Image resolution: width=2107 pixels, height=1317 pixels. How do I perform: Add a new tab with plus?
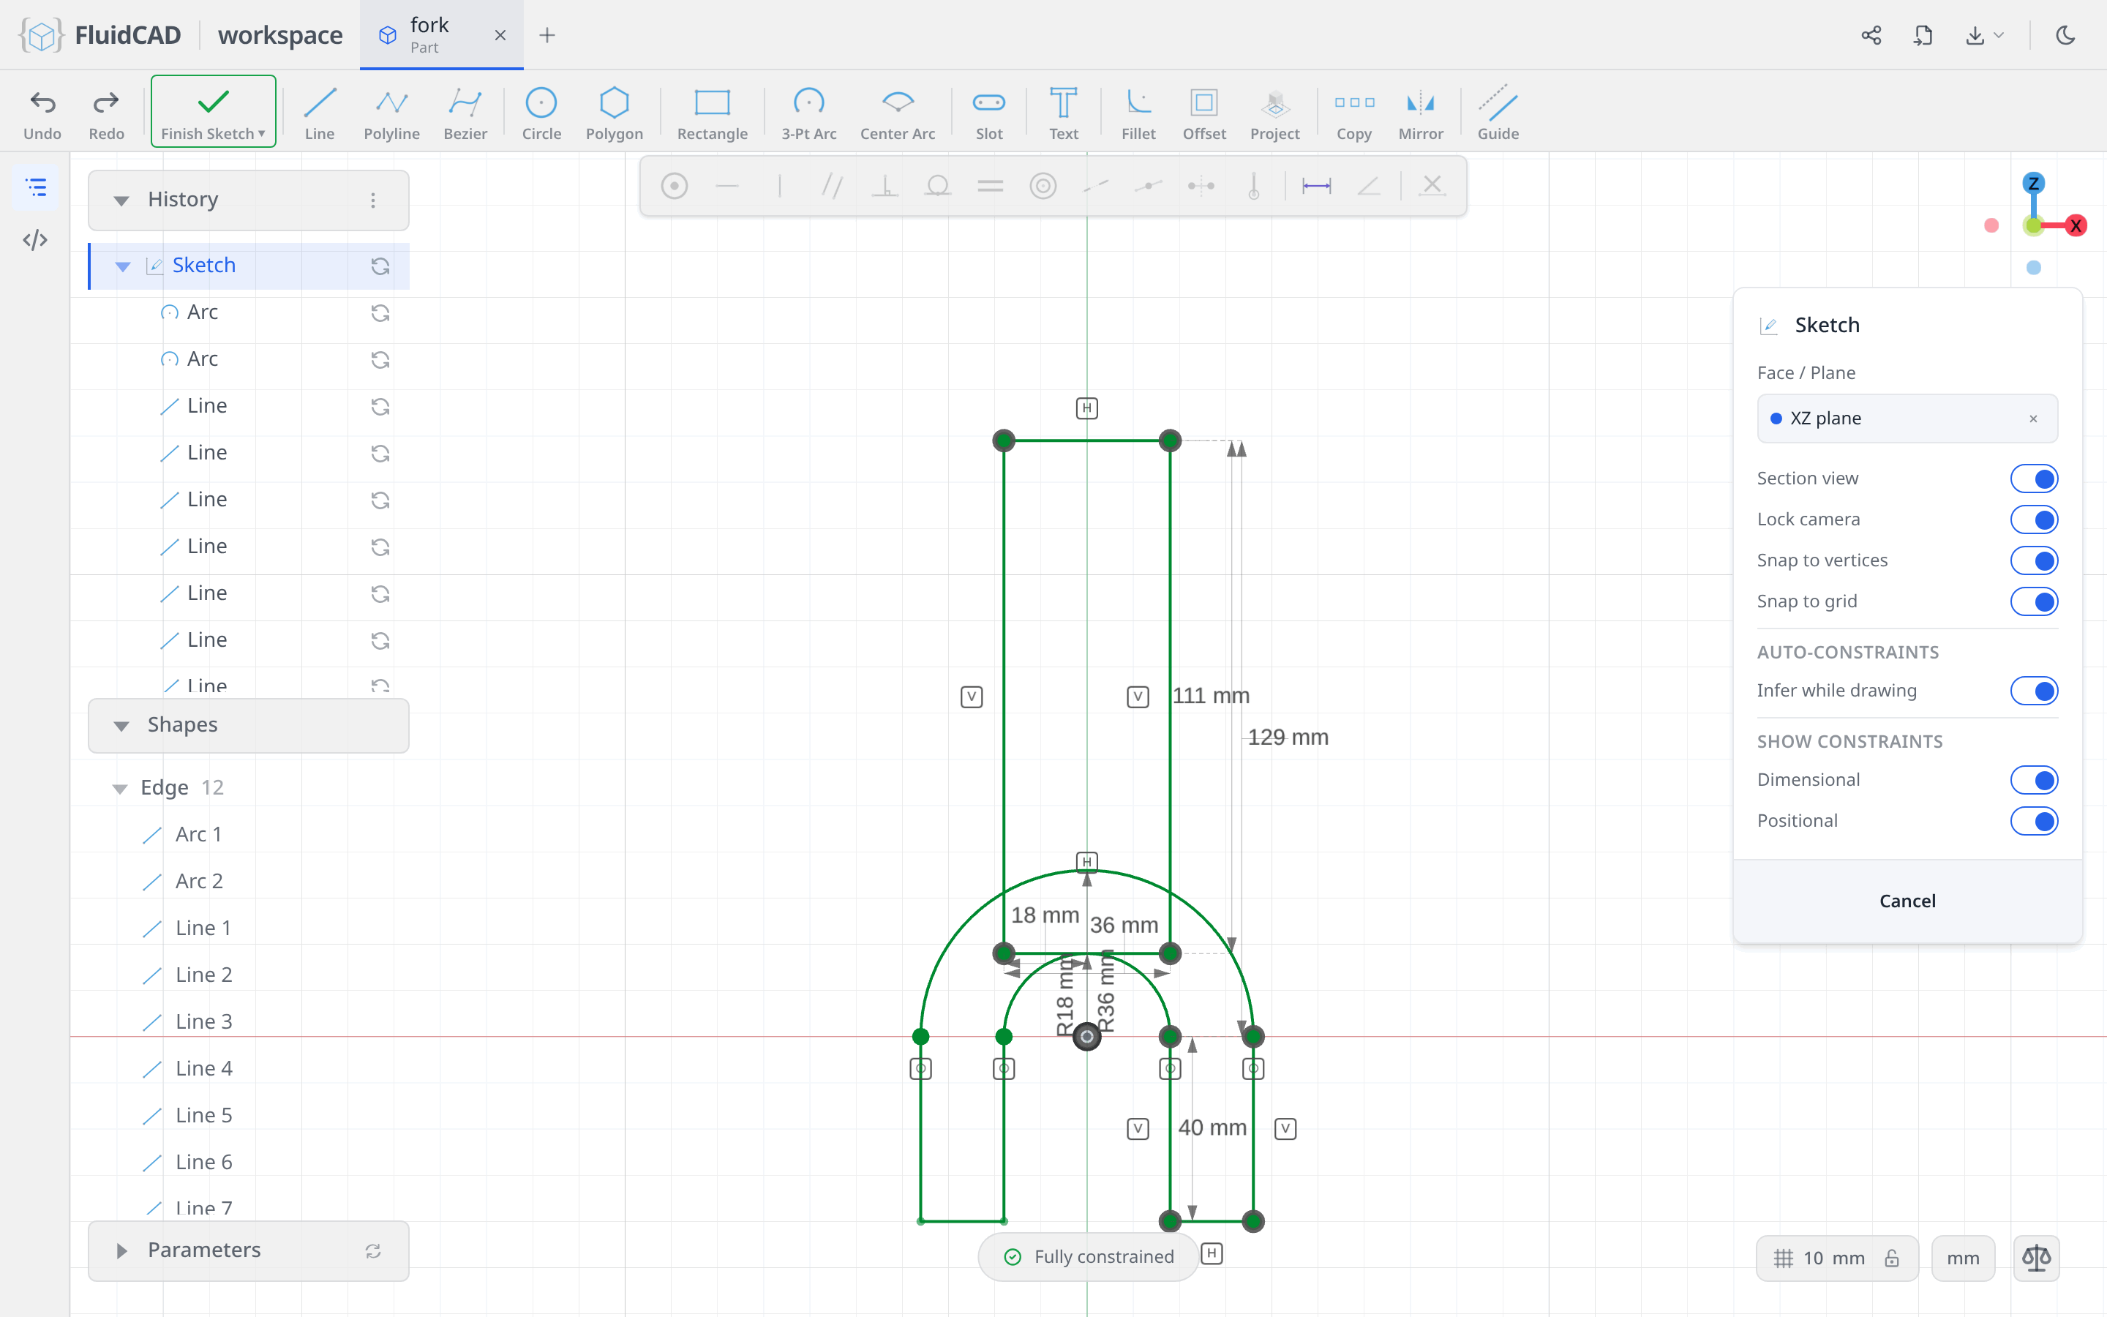(547, 35)
